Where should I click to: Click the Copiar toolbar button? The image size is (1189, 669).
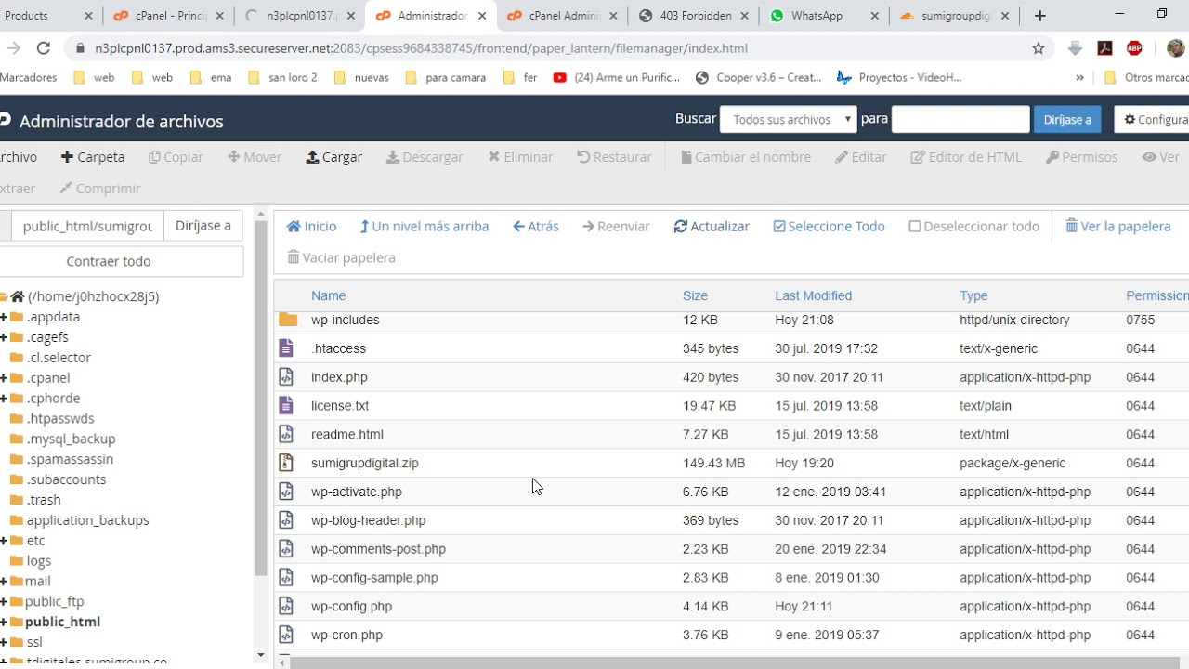tap(176, 157)
